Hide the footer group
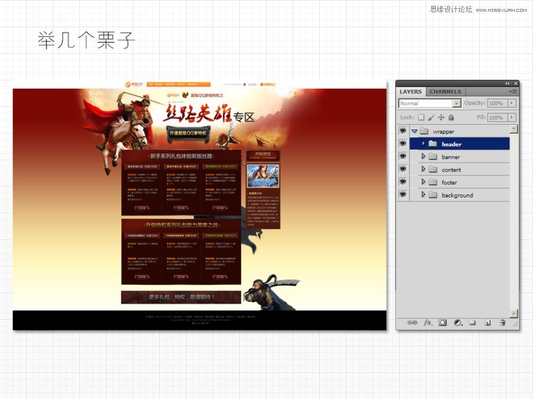Viewport: 533px width, 399px height. point(403,181)
